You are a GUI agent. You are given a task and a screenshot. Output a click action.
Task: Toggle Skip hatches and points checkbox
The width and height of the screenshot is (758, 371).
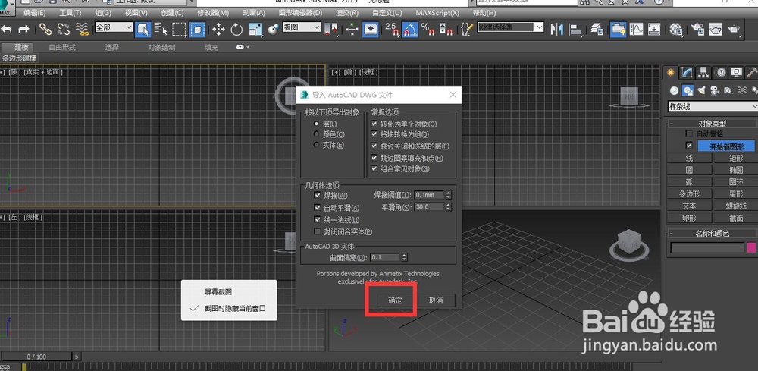[374, 158]
